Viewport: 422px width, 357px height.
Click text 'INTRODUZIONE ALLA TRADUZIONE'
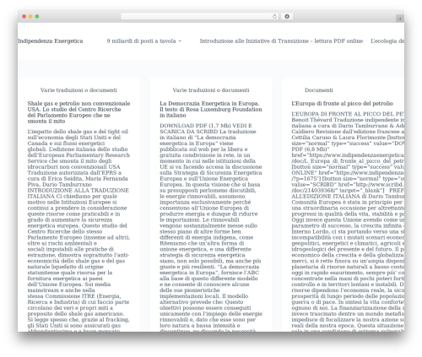[x=78, y=190]
